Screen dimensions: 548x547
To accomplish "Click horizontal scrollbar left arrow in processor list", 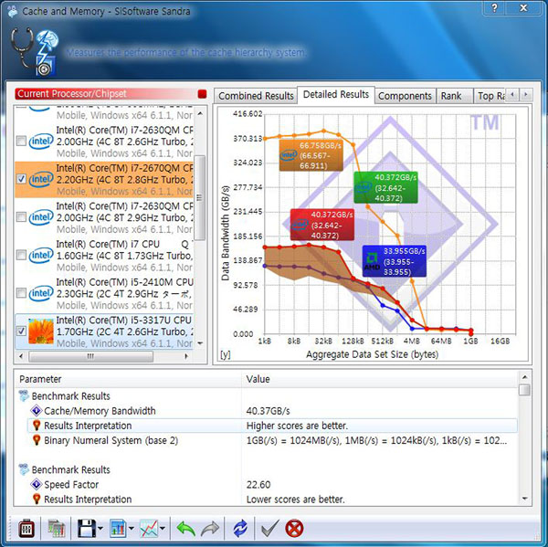I will [x=21, y=356].
